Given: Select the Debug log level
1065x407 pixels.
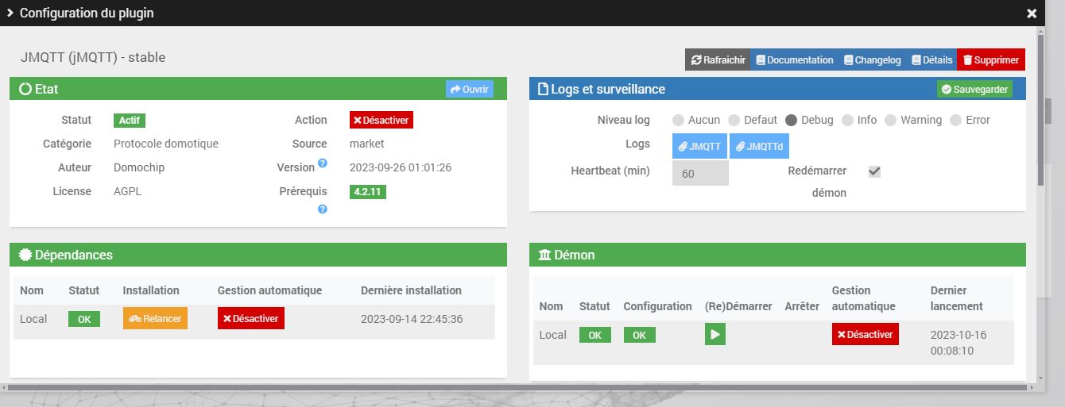Looking at the screenshot, I should point(791,121).
